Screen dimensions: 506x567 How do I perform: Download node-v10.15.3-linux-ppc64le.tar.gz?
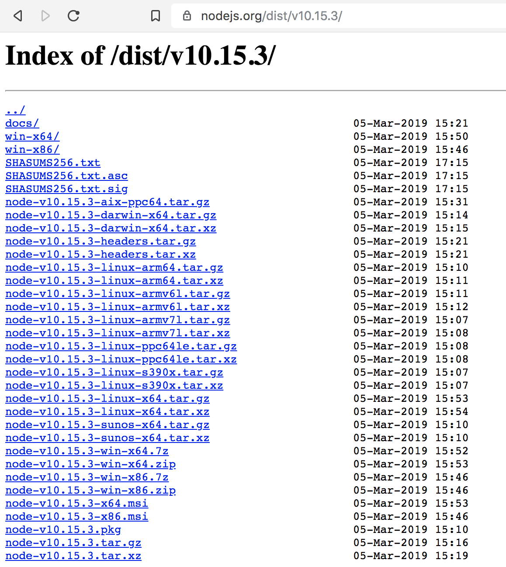coord(121,346)
